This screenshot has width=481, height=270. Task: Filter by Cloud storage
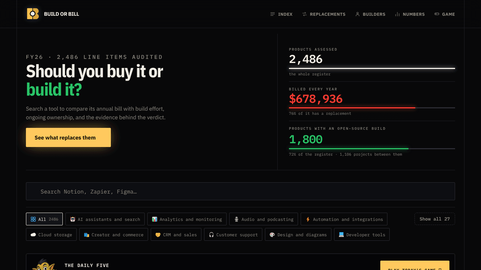51,234
